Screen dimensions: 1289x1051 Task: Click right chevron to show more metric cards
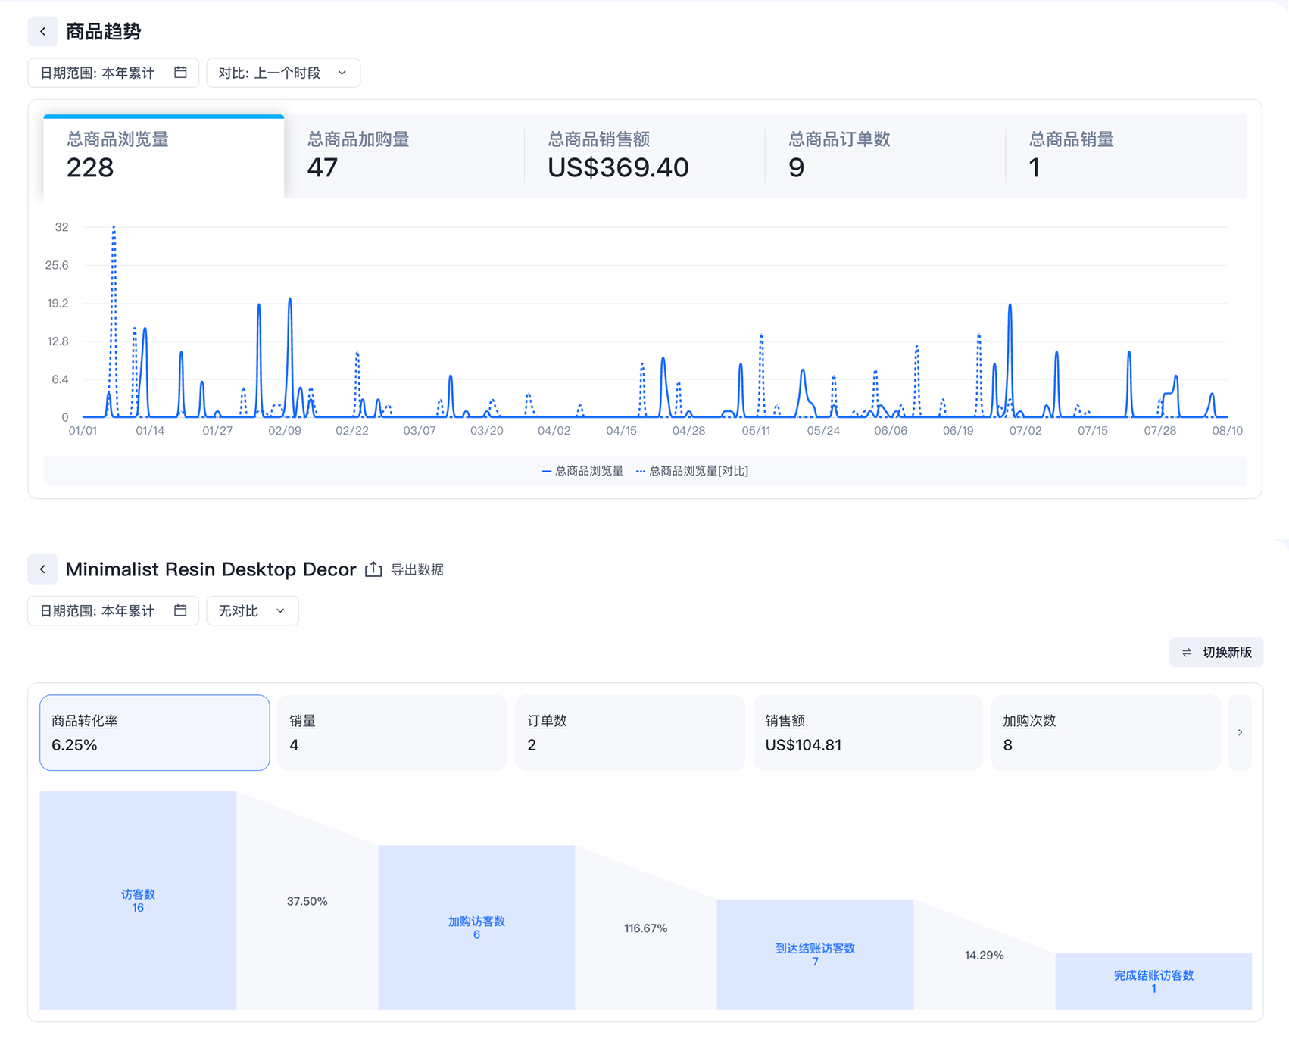pos(1240,732)
